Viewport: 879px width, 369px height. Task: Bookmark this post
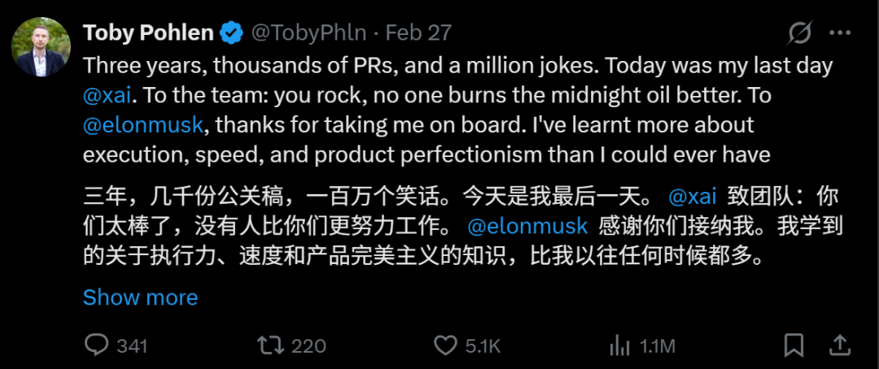(x=794, y=345)
